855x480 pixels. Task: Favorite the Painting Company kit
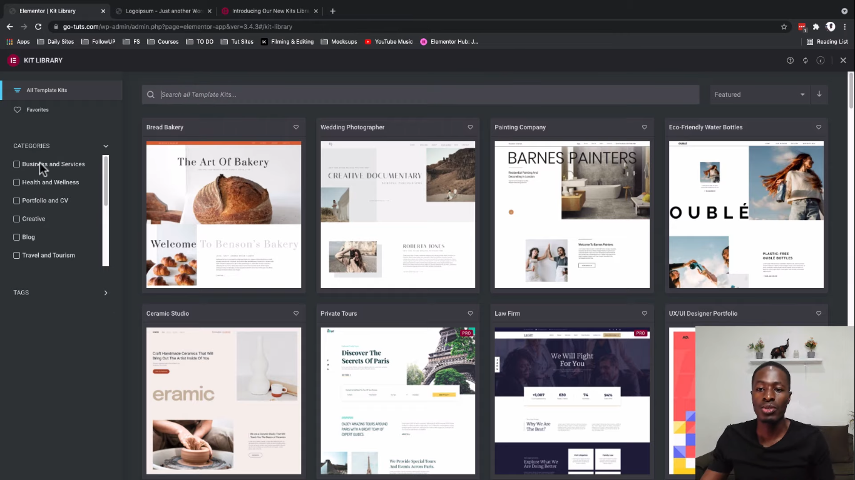point(644,127)
